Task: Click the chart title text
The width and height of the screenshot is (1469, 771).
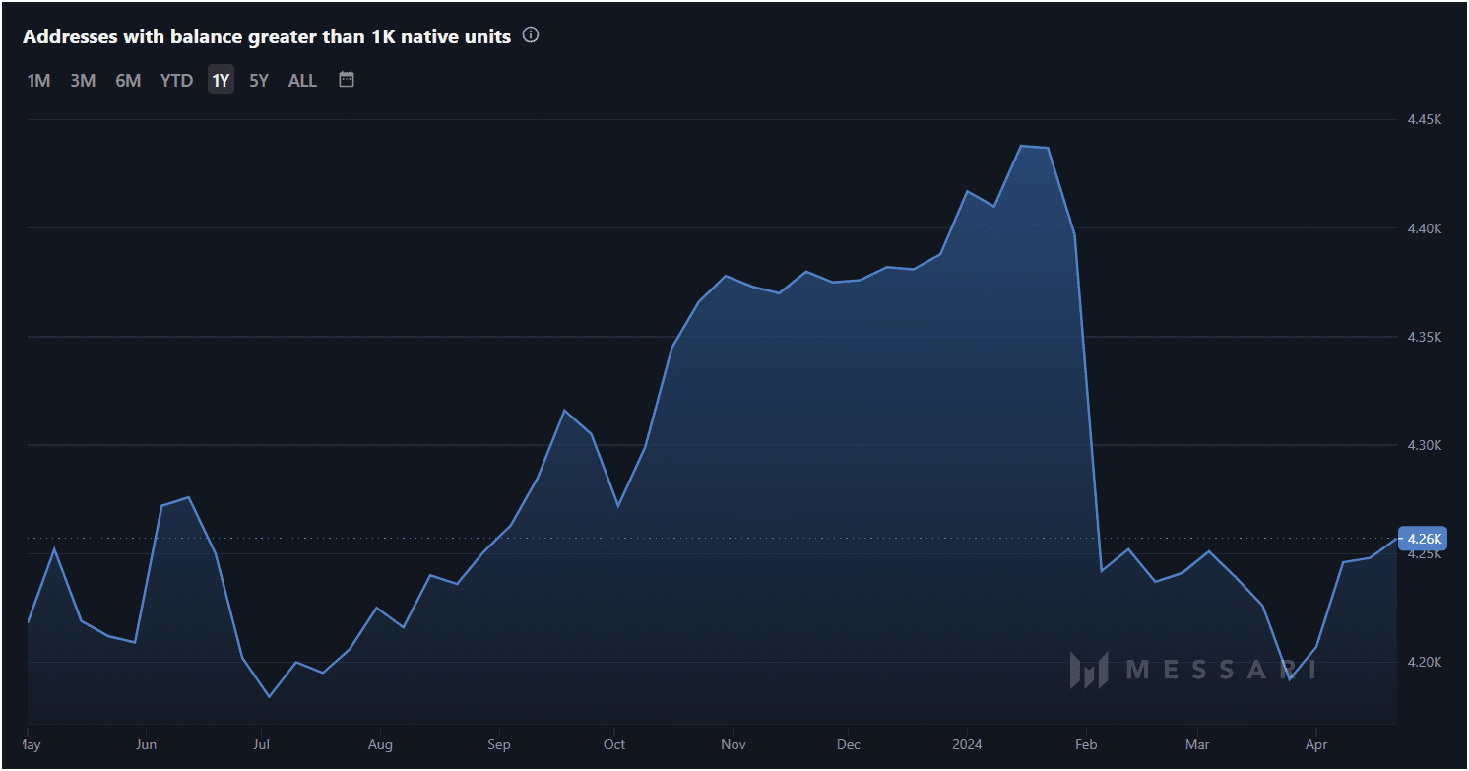Action: tap(267, 35)
